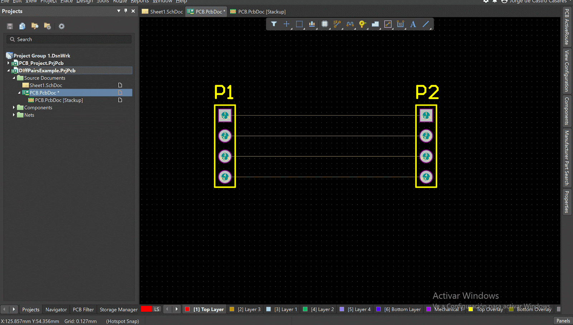Select the place track in box tool
Screen dimensions: 573x325
click(x=388, y=24)
